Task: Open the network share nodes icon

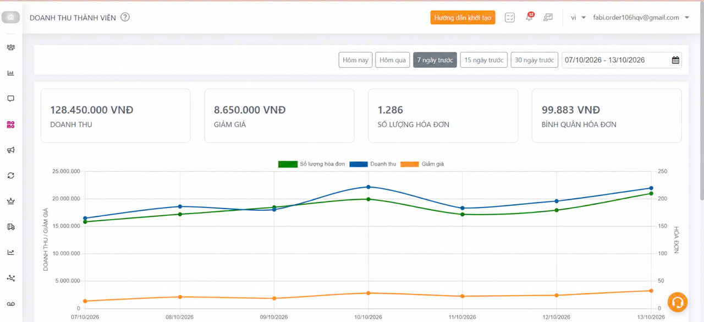Action: pyautogui.click(x=10, y=278)
